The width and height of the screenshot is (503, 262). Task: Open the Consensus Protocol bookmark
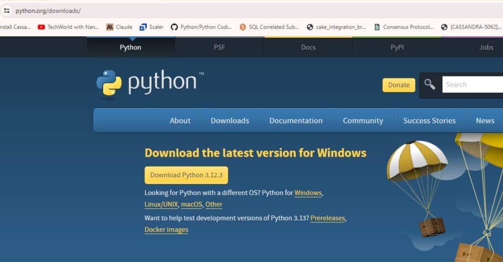(404, 27)
